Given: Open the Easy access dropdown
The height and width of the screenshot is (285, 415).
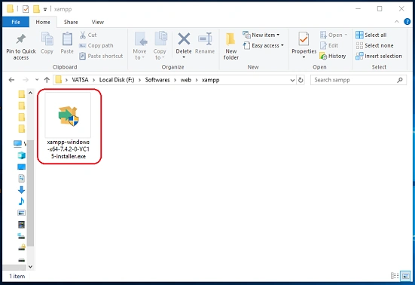Looking at the screenshot, I should tap(264, 45).
